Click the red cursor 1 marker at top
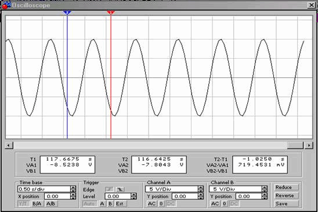The image size is (318, 212). 111,13
